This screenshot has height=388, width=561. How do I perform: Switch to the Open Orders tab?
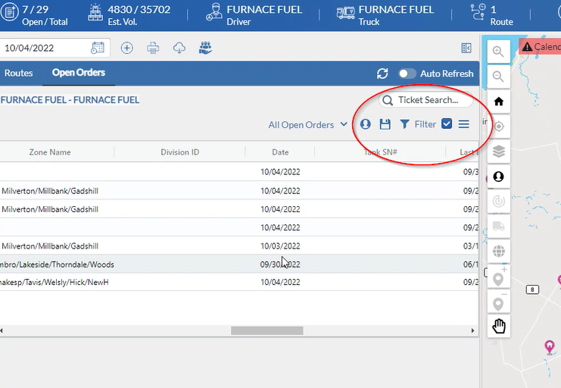[79, 73]
